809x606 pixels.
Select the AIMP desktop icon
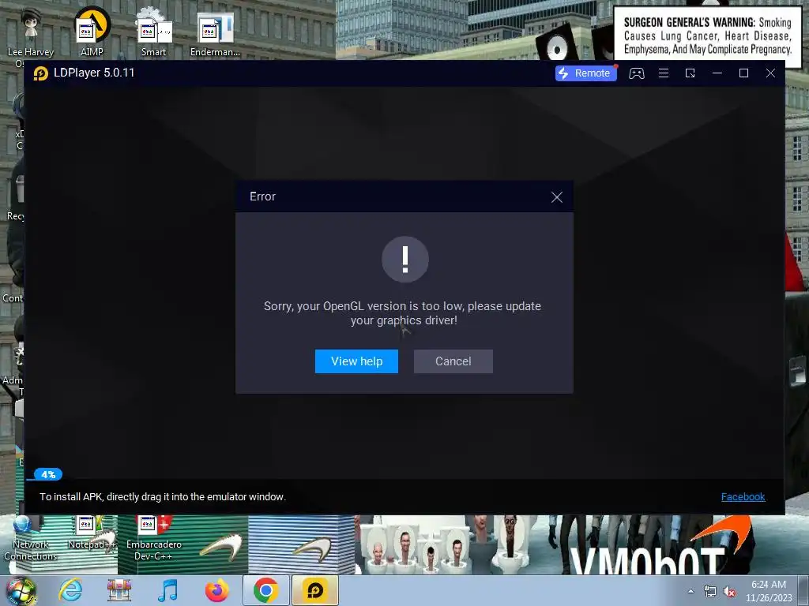pyautogui.click(x=92, y=32)
